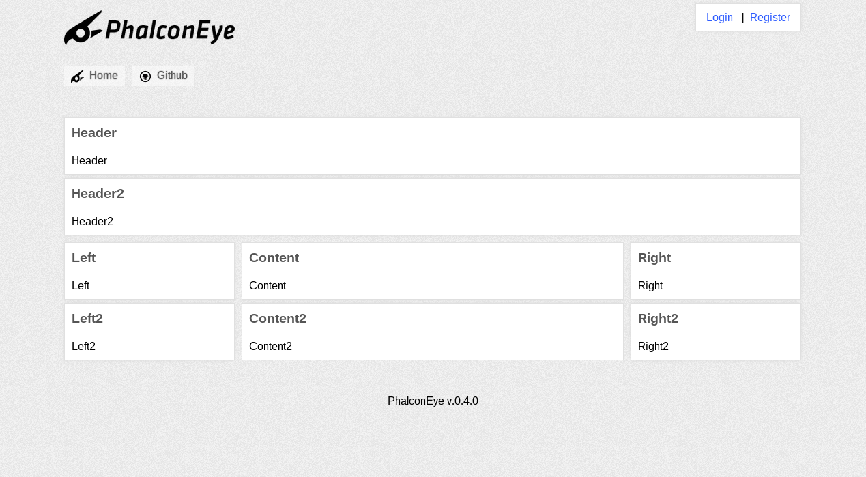Click the Content2 body text
Image resolution: width=866 pixels, height=477 pixels.
[270, 347]
